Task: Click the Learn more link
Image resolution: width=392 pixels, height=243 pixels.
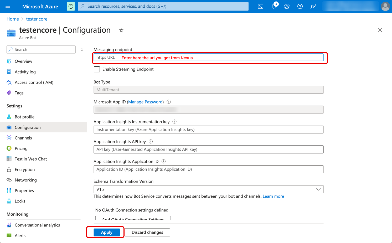Action: point(273,196)
